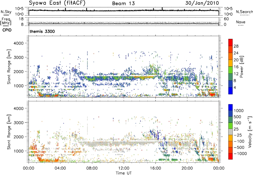Pick the red segment at velocity colorbar bottom
This screenshot has height=175, width=253.
tap(231, 156)
